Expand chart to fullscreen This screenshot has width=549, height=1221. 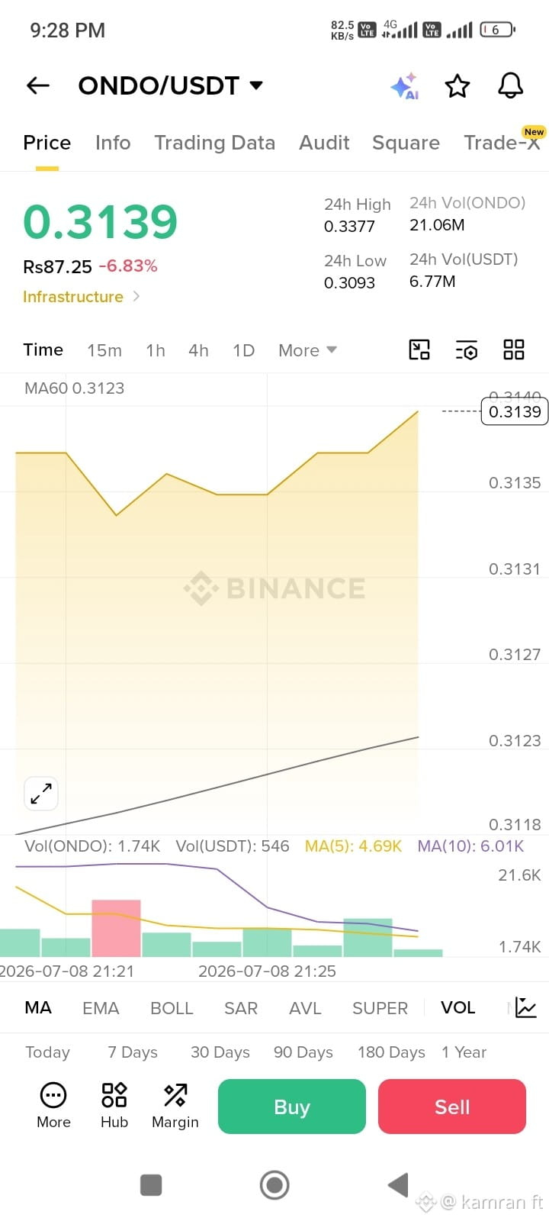coord(41,794)
